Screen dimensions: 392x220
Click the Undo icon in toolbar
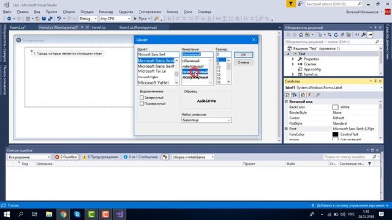(59, 19)
